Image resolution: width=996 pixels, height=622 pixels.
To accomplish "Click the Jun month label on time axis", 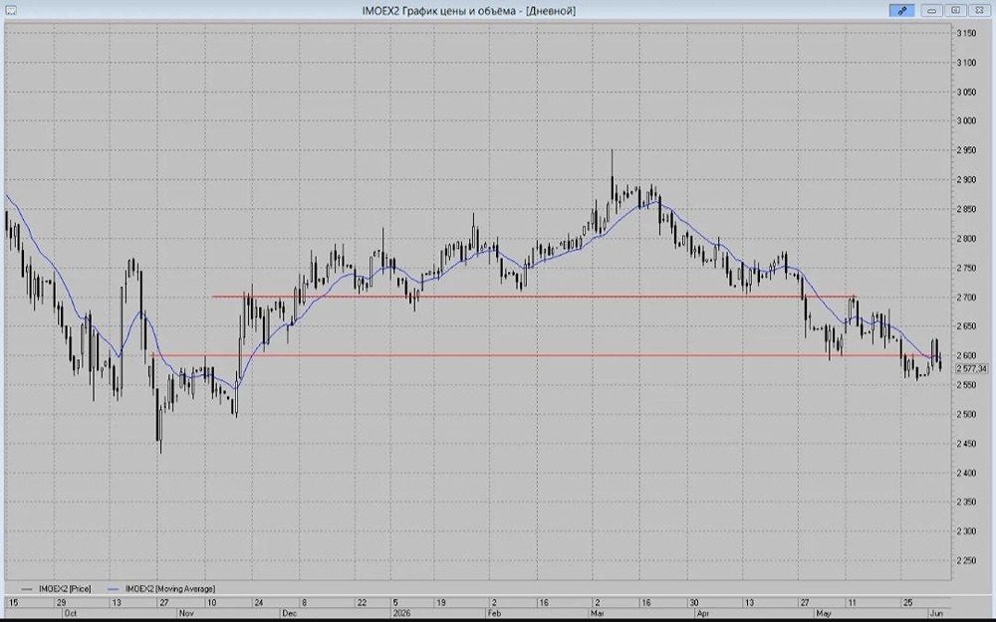I will [x=937, y=614].
